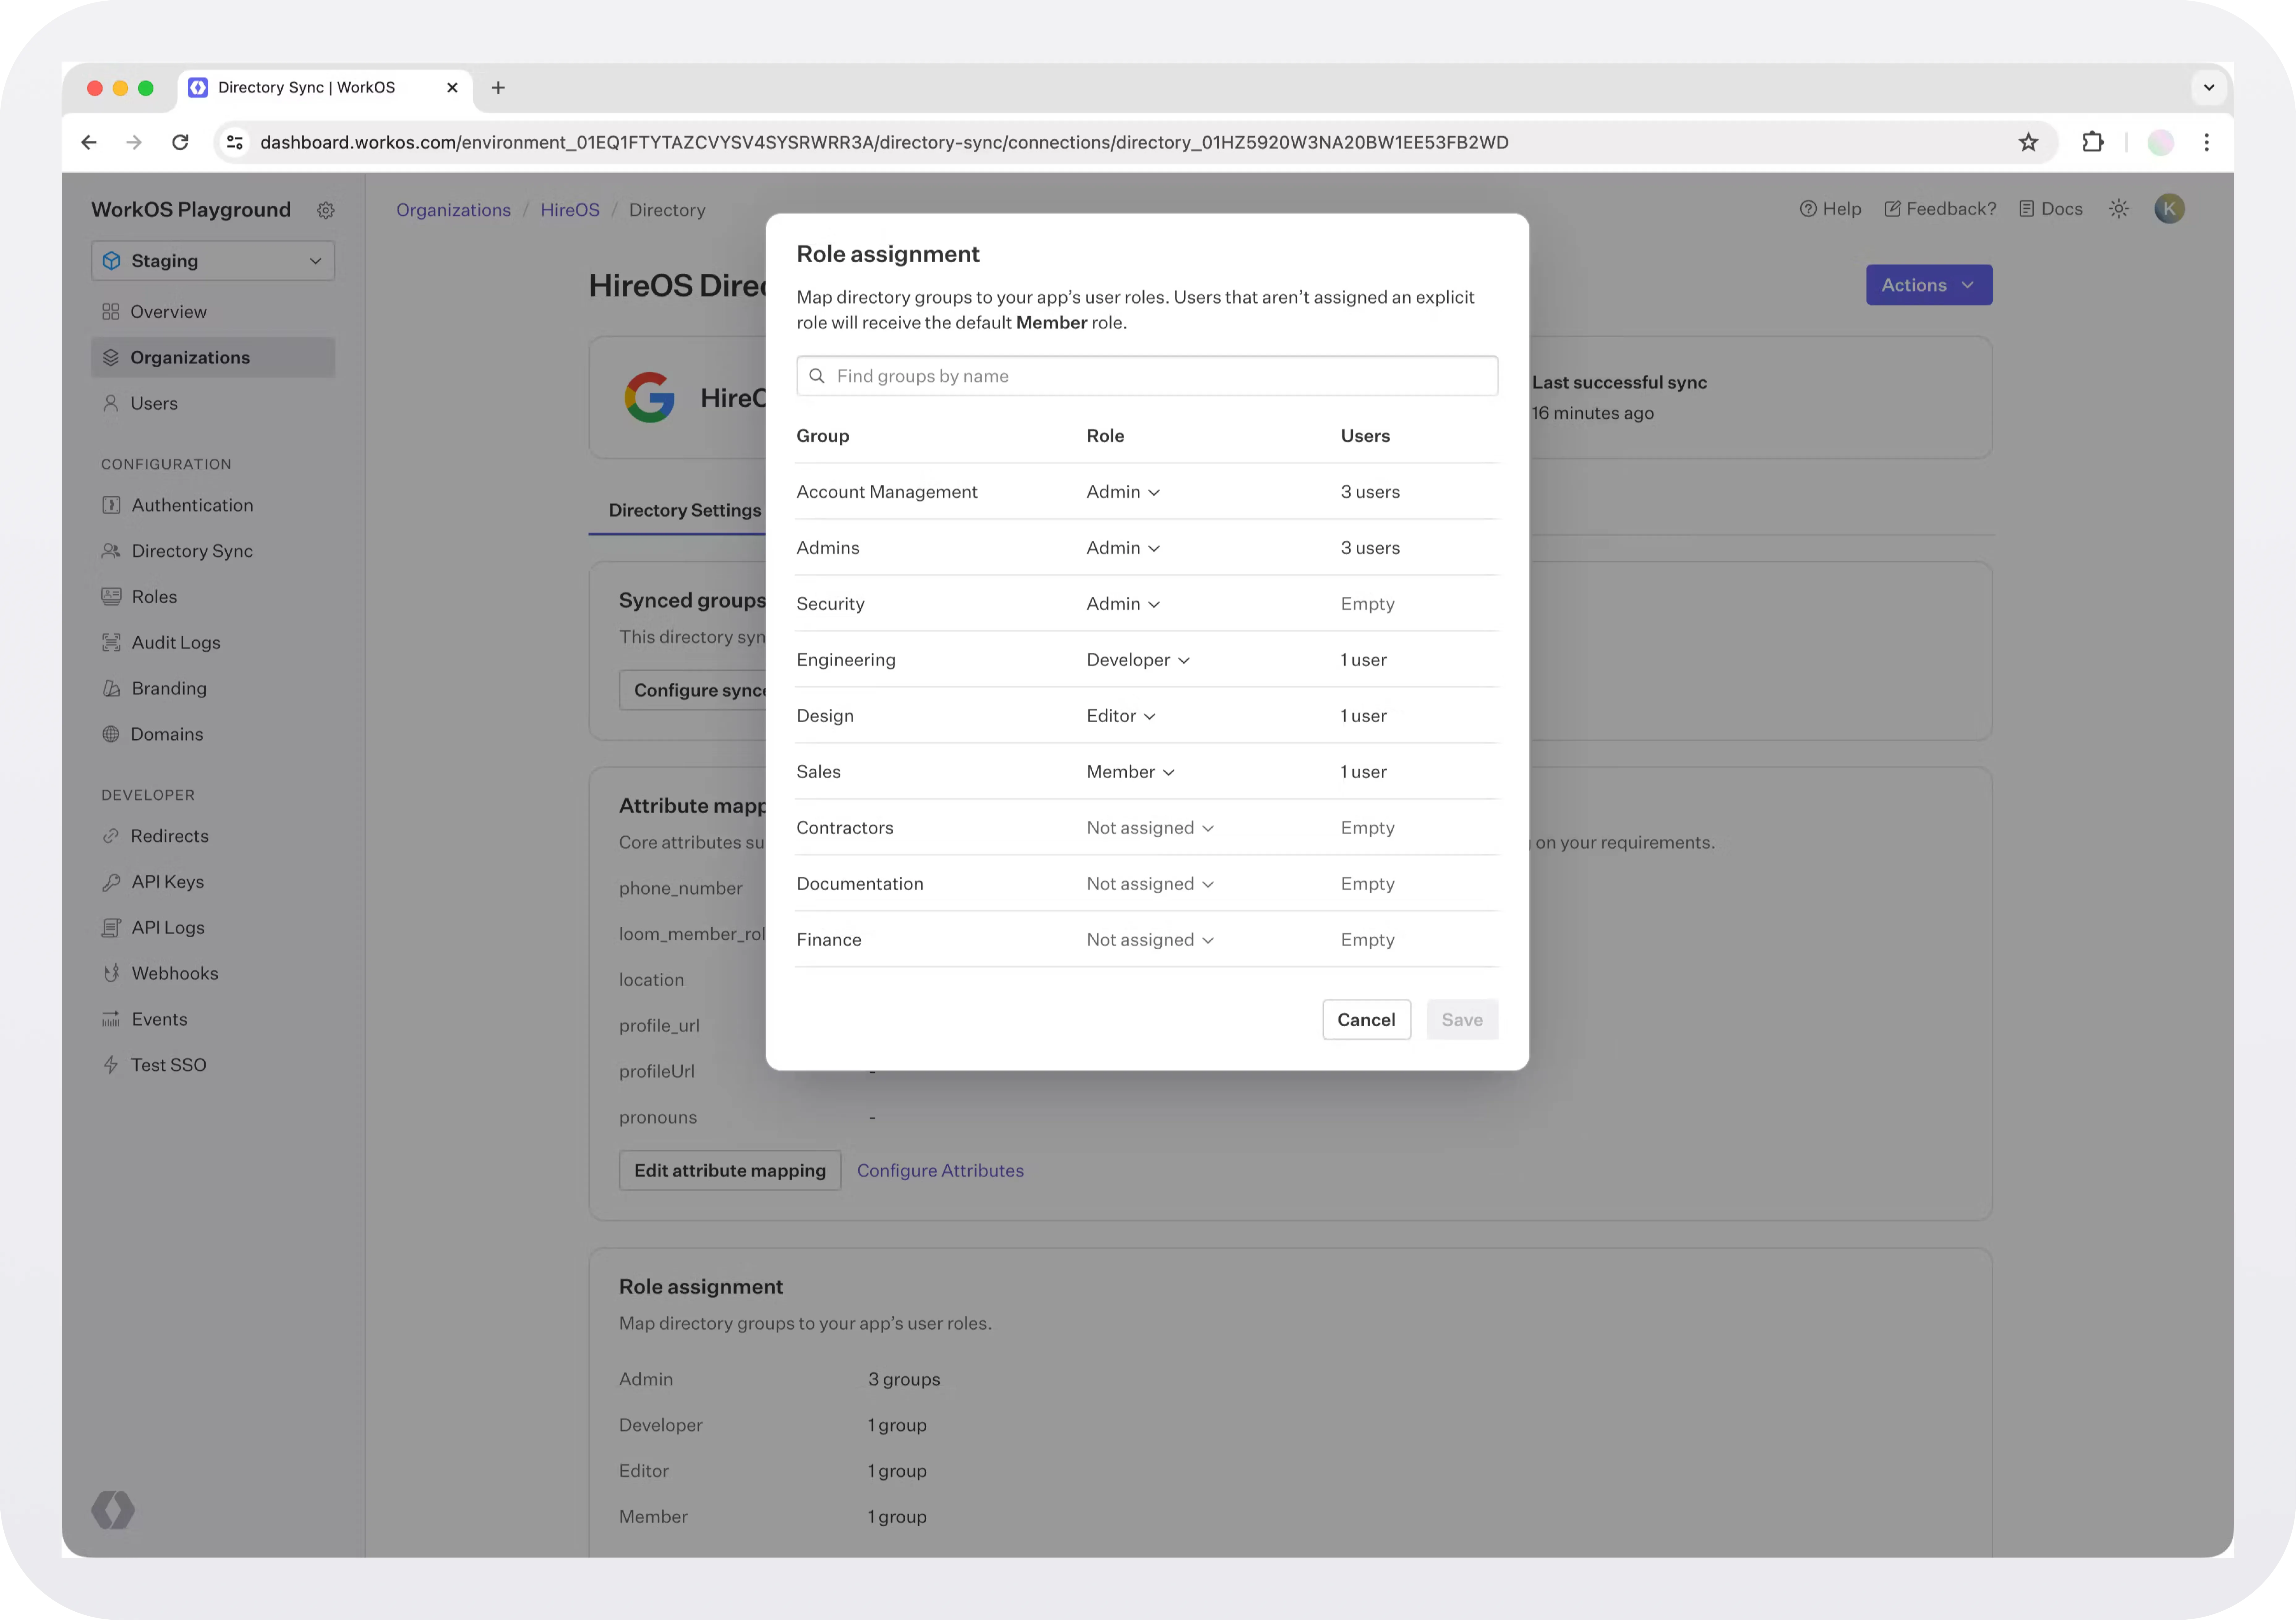The width and height of the screenshot is (2296, 1620).
Task: Reload the page with the refresh icon
Action: tap(180, 142)
